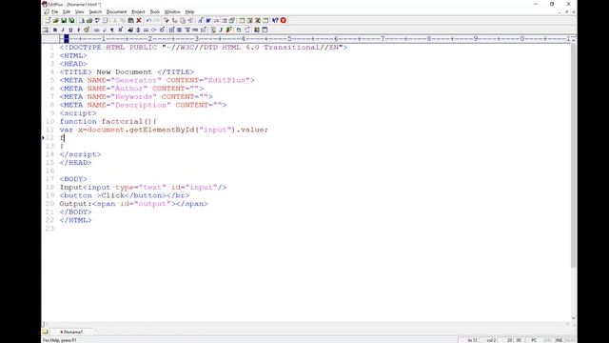Click the getElementById("input") code line
The height and width of the screenshot is (343, 609).
164,130
